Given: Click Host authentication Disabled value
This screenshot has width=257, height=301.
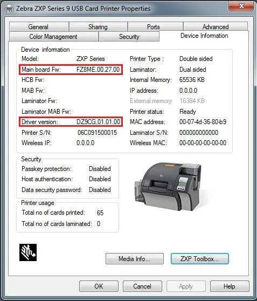Looking at the screenshot, I should coord(100,179).
